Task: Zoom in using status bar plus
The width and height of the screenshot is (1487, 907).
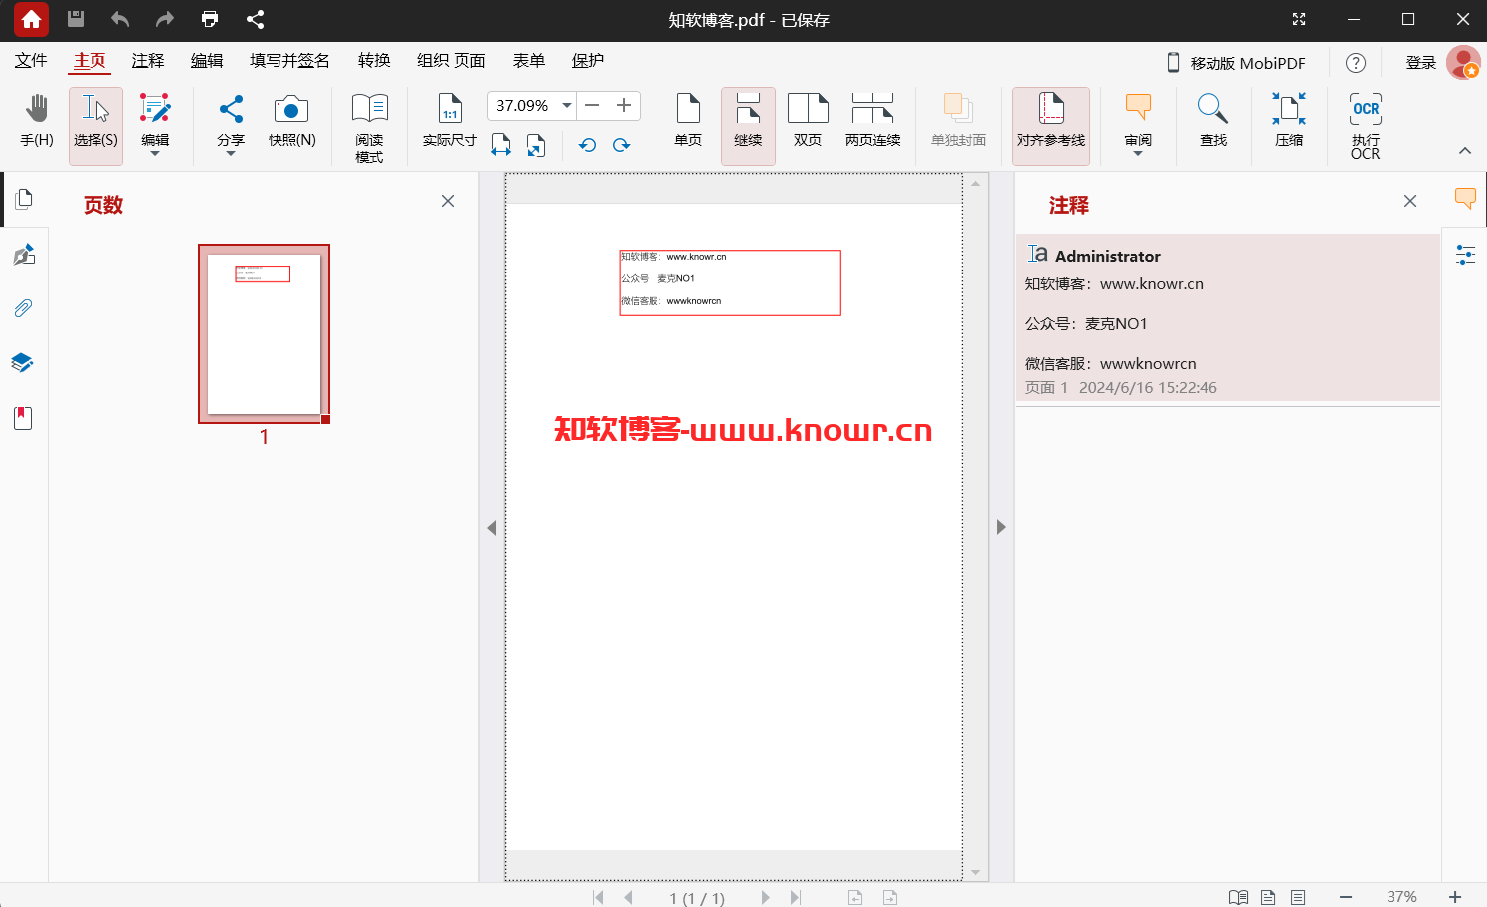Action: 1455,897
